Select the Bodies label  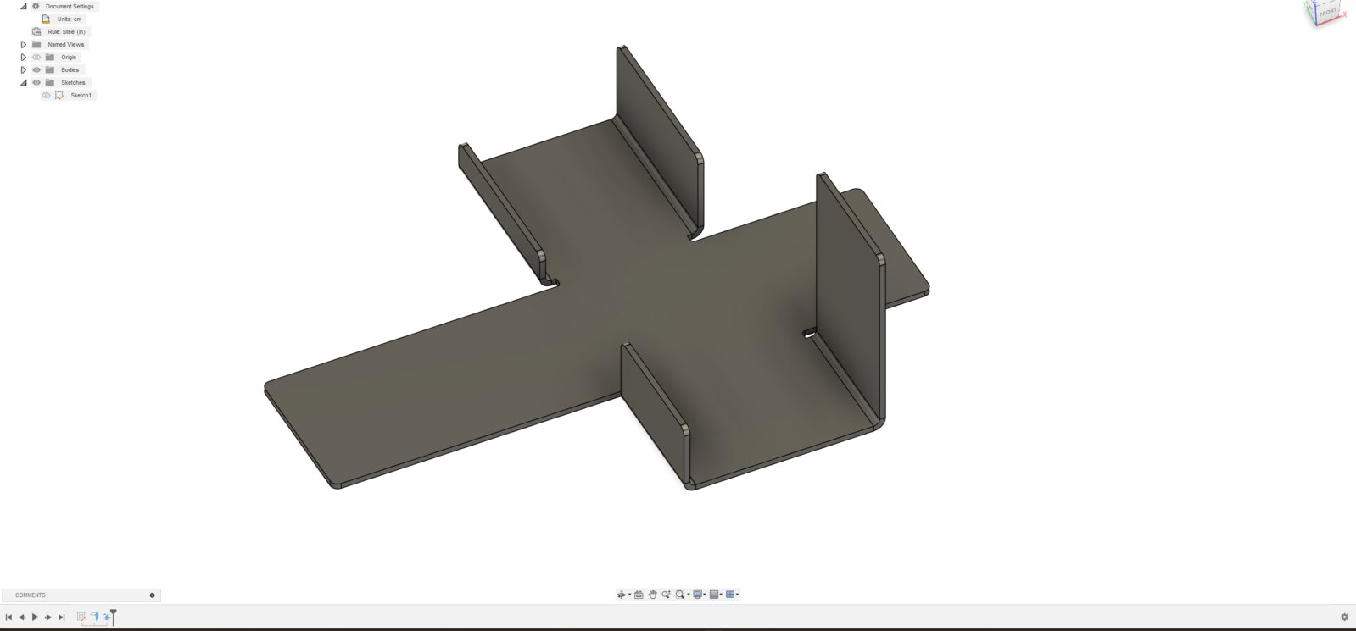click(x=70, y=69)
